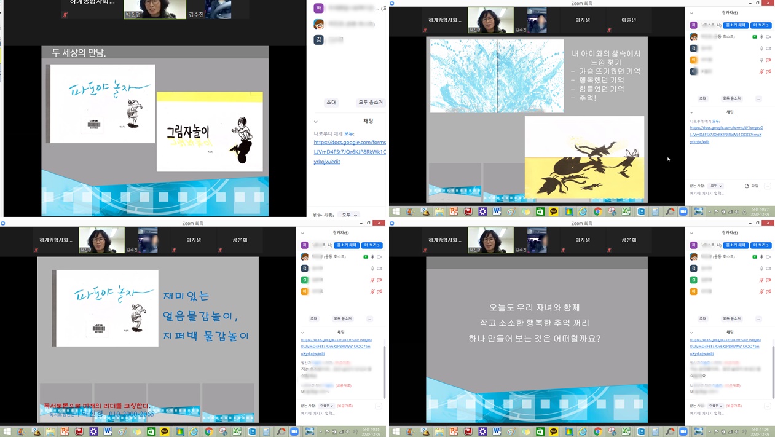This screenshot has height=437, width=775.
Task: Click the 이솔민 participant video tile
Action: pos(629,20)
